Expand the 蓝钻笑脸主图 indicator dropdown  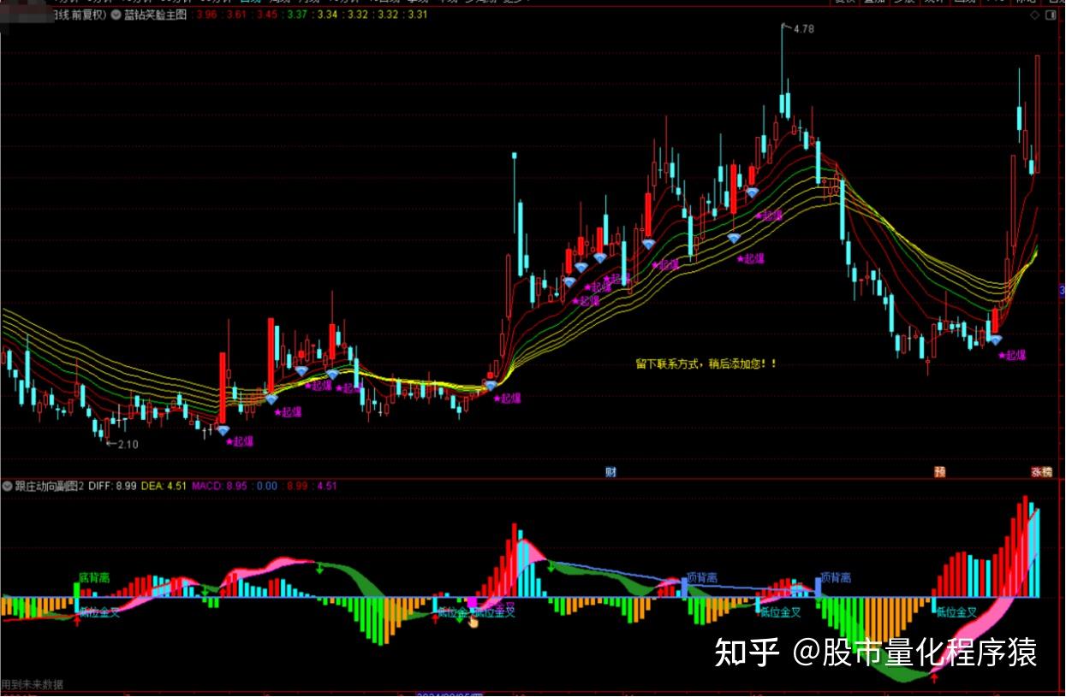[x=116, y=15]
